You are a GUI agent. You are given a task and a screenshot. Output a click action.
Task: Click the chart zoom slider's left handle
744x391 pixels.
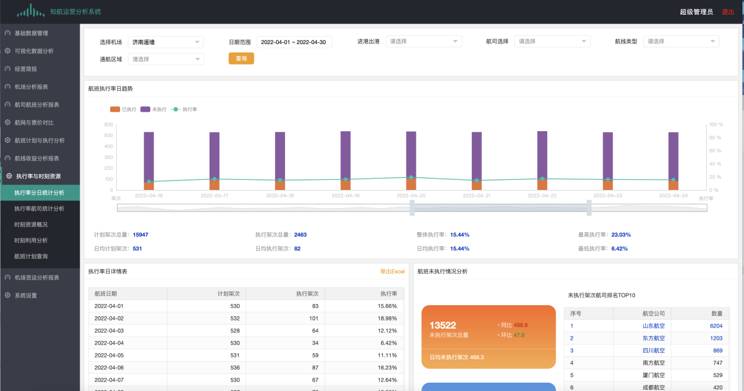click(412, 208)
